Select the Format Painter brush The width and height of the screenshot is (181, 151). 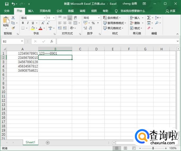click(x=13, y=28)
